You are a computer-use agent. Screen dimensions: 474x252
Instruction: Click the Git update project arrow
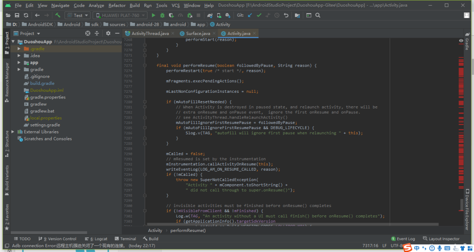[x=250, y=15]
